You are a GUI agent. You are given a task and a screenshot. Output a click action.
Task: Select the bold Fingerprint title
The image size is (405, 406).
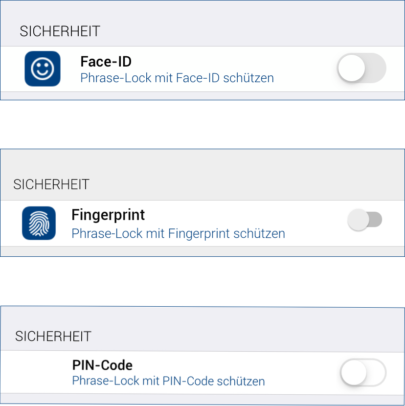(x=108, y=215)
